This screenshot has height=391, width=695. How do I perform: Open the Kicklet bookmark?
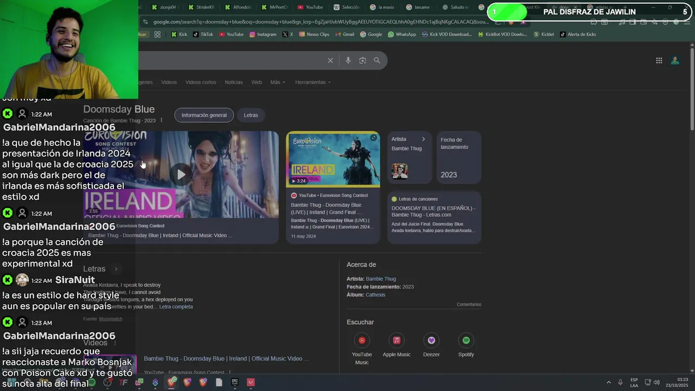pos(544,34)
